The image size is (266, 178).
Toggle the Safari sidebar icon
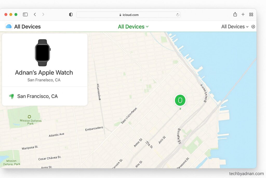(x=25, y=15)
